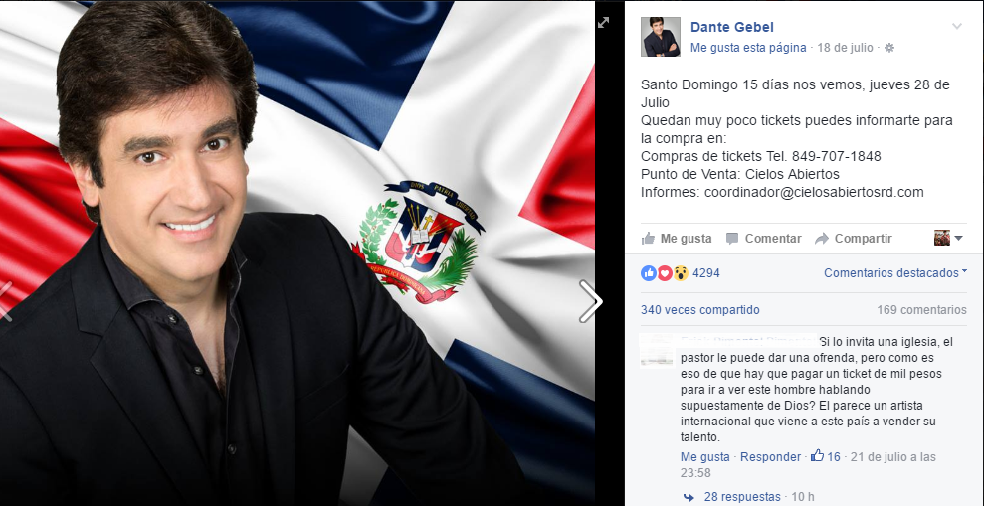Open public privacy gear icon beside date
Viewport: 984px width, 506px height.
[x=889, y=48]
